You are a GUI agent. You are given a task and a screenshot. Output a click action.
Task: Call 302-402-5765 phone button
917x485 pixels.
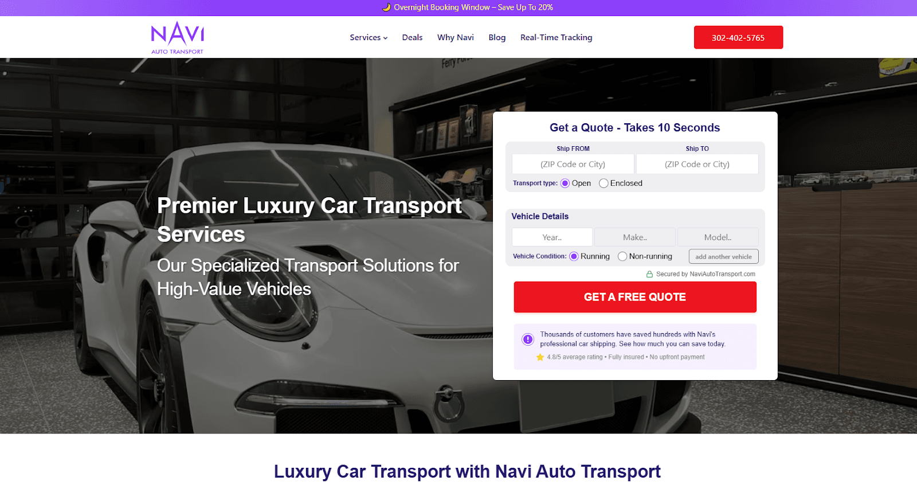tap(738, 37)
